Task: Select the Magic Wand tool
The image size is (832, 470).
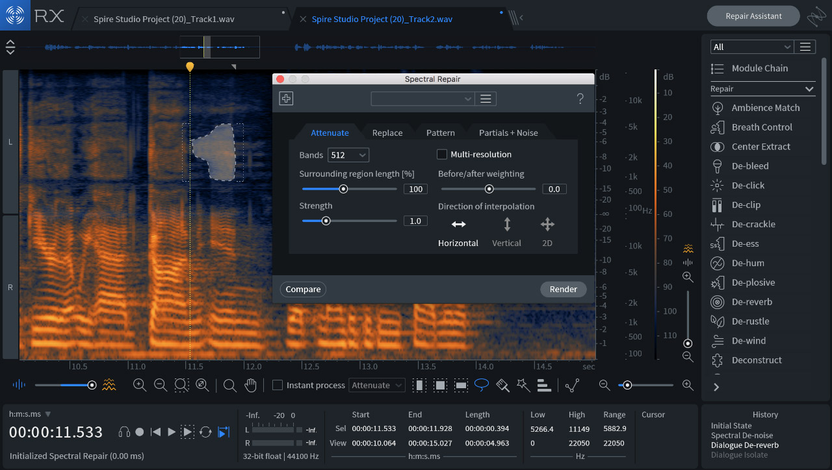Action: pyautogui.click(x=523, y=385)
